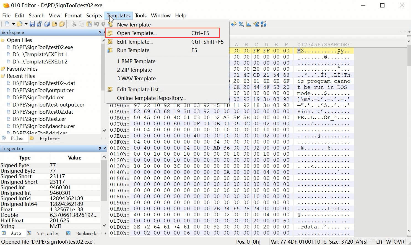Open the Scripts menu
411x245 pixels.
tap(94, 15)
